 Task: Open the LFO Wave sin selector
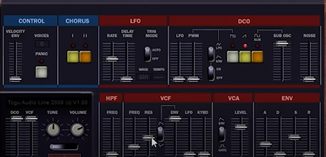point(143,77)
